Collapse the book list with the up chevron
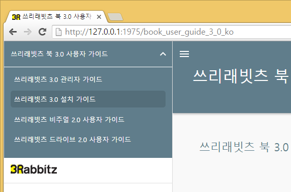Image resolution: width=291 pixels, height=192 pixels. 163,54
